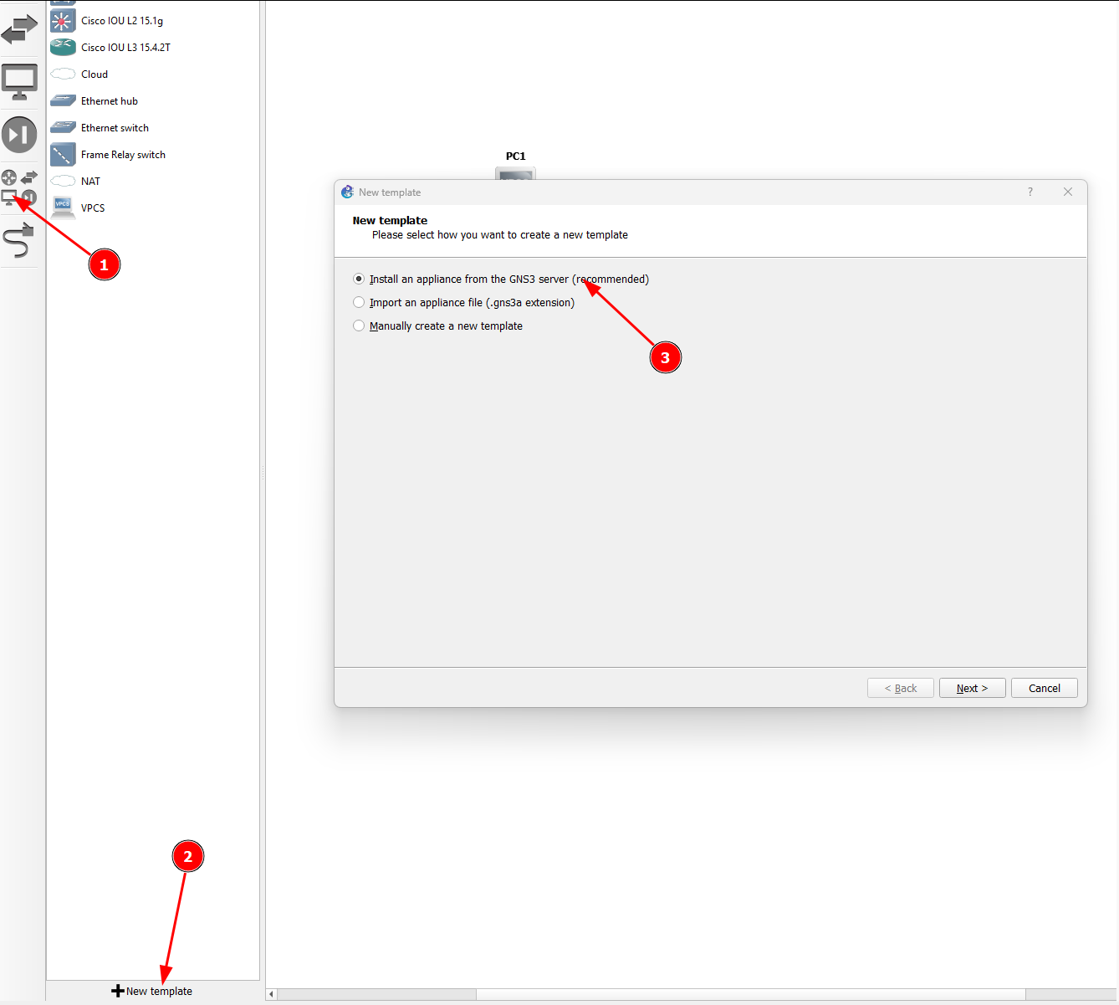1119x1005 pixels.
Task: Click the Next button in the dialog
Action: coord(972,688)
